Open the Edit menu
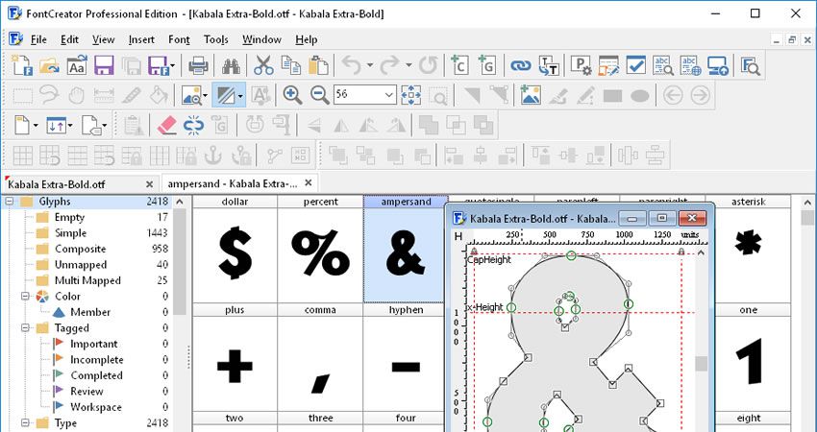This screenshot has height=432, width=817. click(69, 39)
